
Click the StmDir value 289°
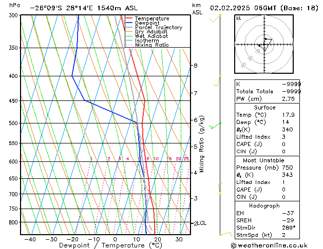(x=289, y=227)
